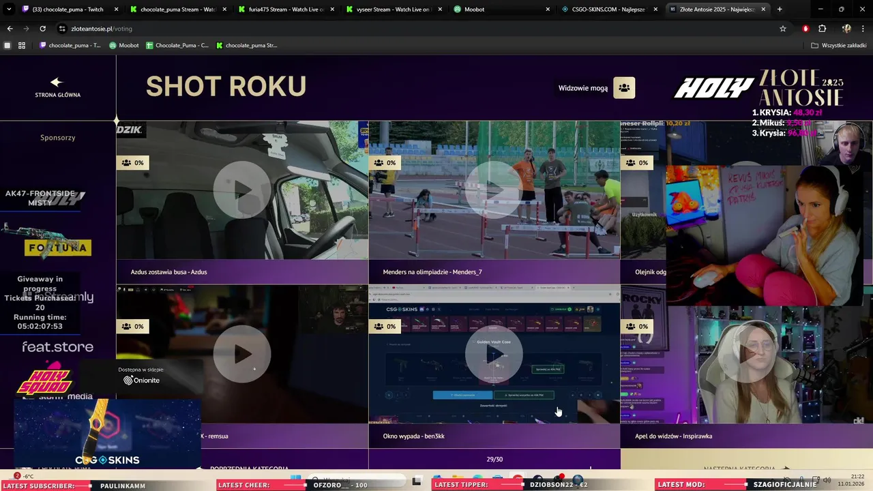Open the Windows Start button
This screenshot has height=491, width=873.
coord(296,479)
